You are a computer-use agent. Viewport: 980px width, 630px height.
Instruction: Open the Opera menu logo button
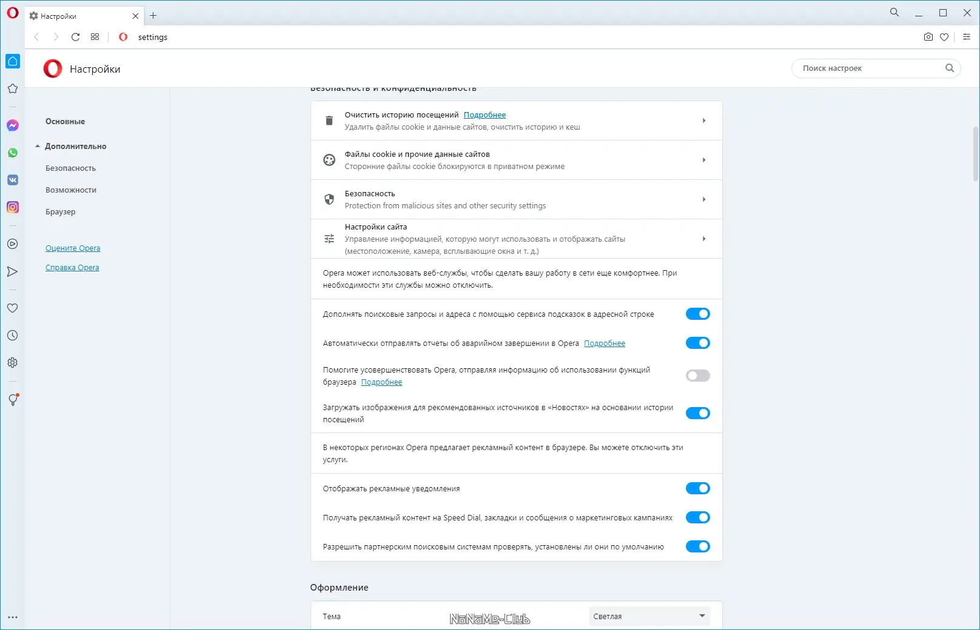[x=13, y=13]
